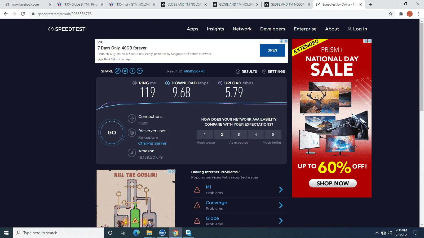Click the Connections mode icon
The image size is (424, 238).
pyautogui.click(x=132, y=118)
